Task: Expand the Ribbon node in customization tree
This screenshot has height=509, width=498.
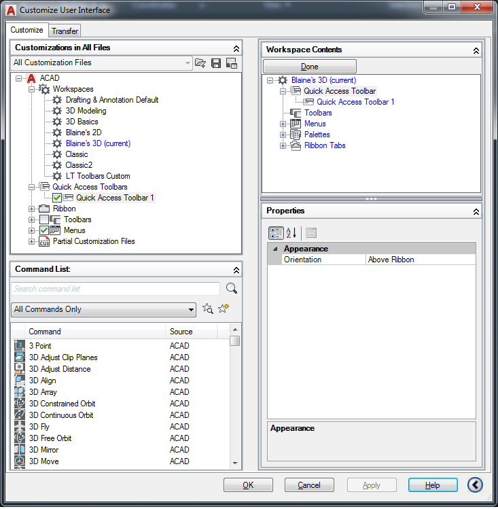Action: 31,209
